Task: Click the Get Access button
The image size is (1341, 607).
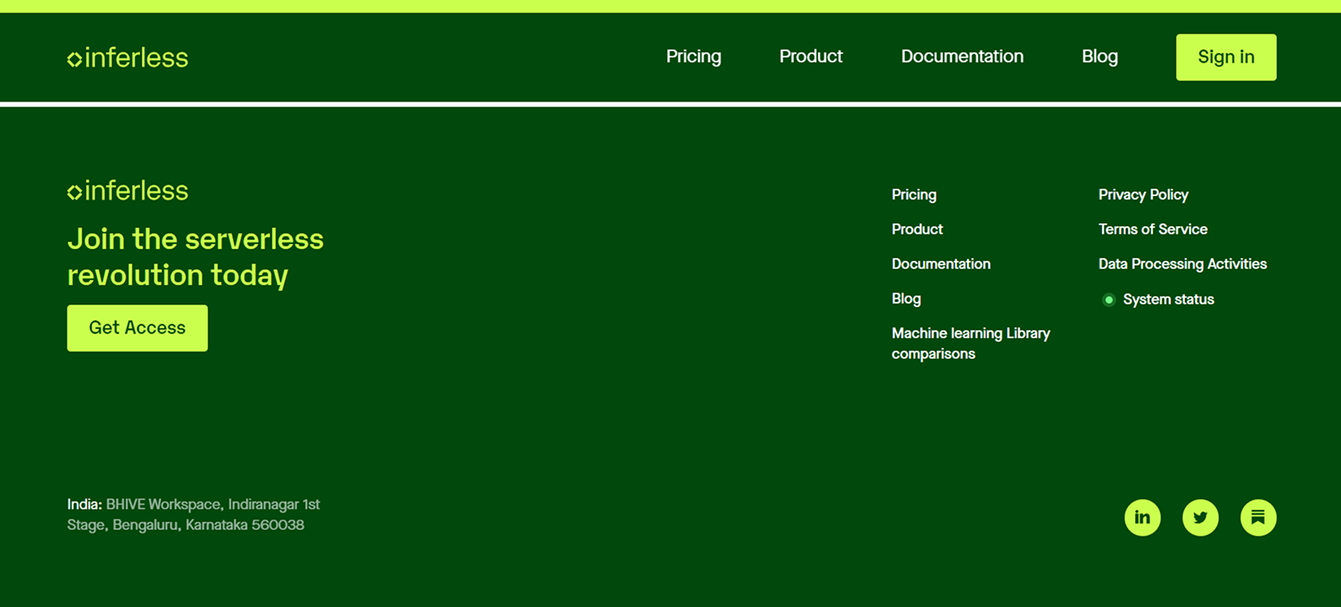Action: 137,328
